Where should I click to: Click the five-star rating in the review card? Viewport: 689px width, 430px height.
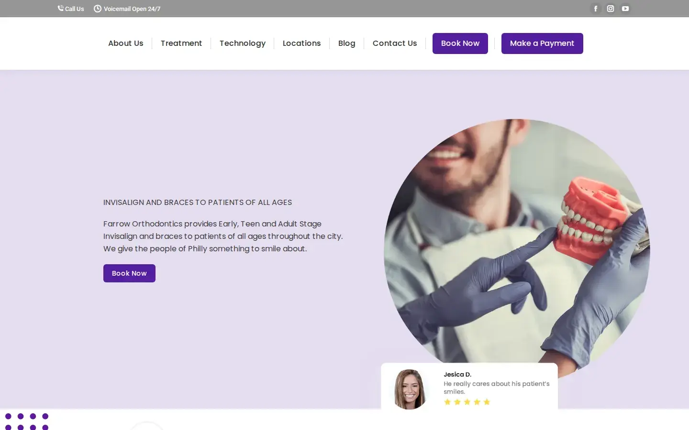(x=467, y=402)
